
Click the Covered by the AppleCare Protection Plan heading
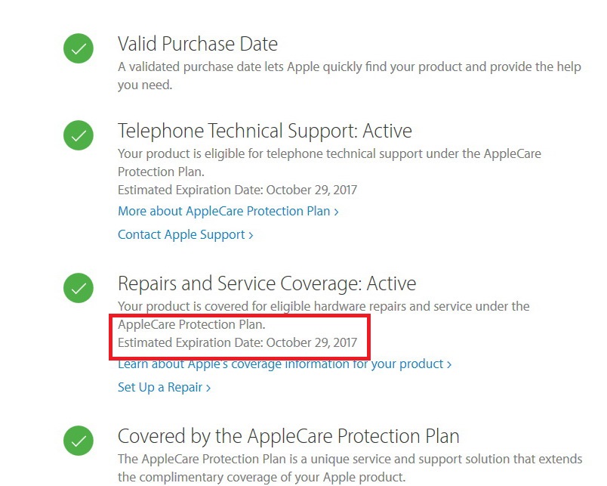(288, 436)
